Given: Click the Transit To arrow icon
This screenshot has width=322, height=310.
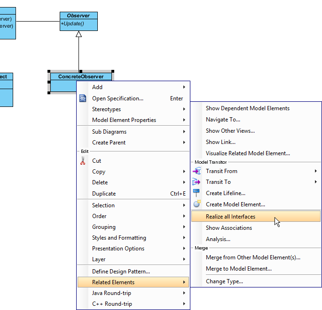Looking at the screenshot, I should pos(196,182).
